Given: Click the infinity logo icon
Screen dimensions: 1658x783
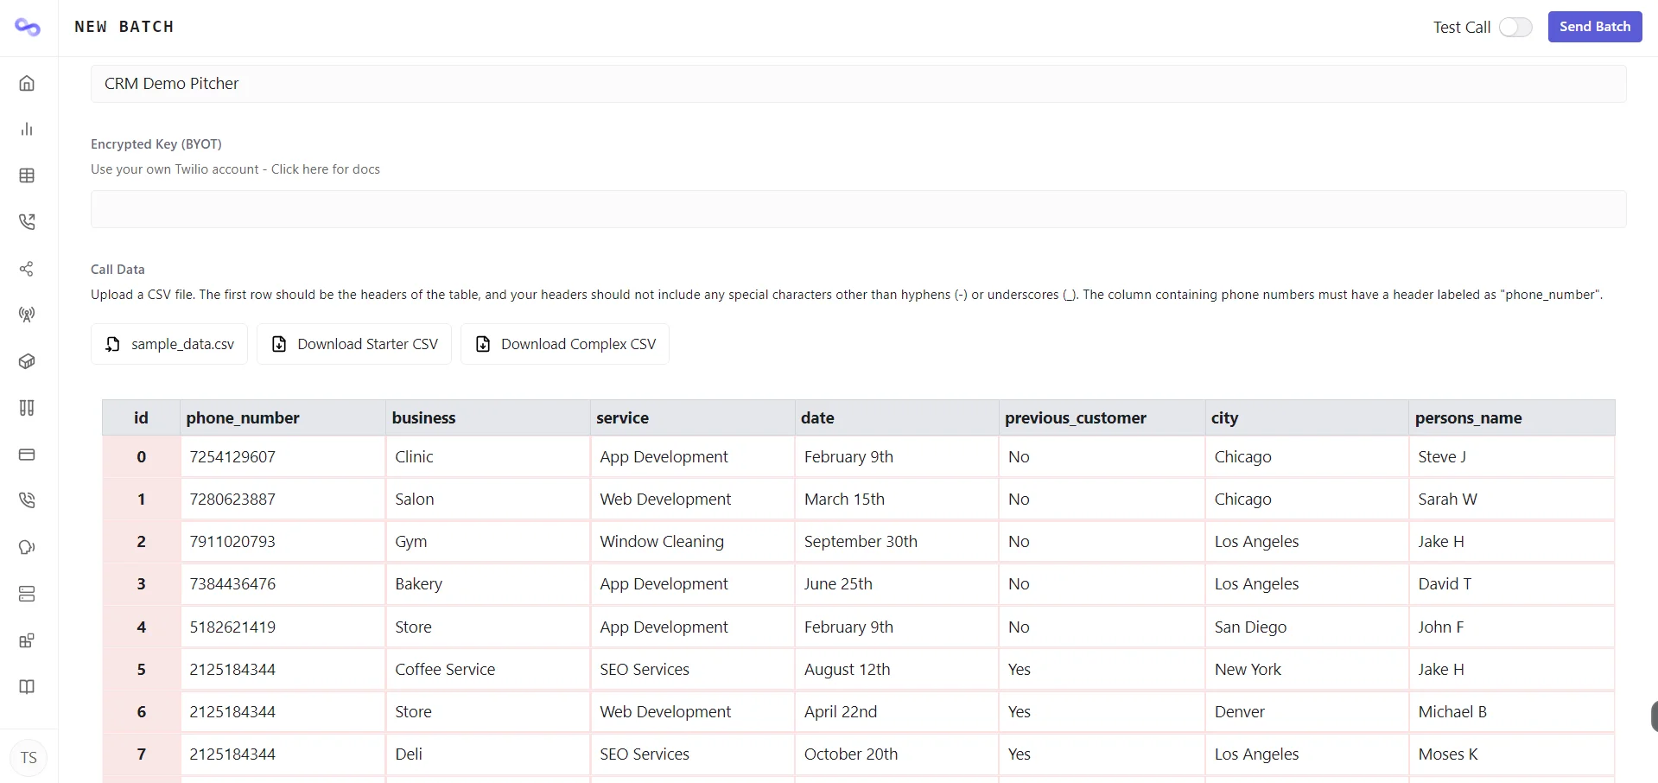Looking at the screenshot, I should 28,28.
